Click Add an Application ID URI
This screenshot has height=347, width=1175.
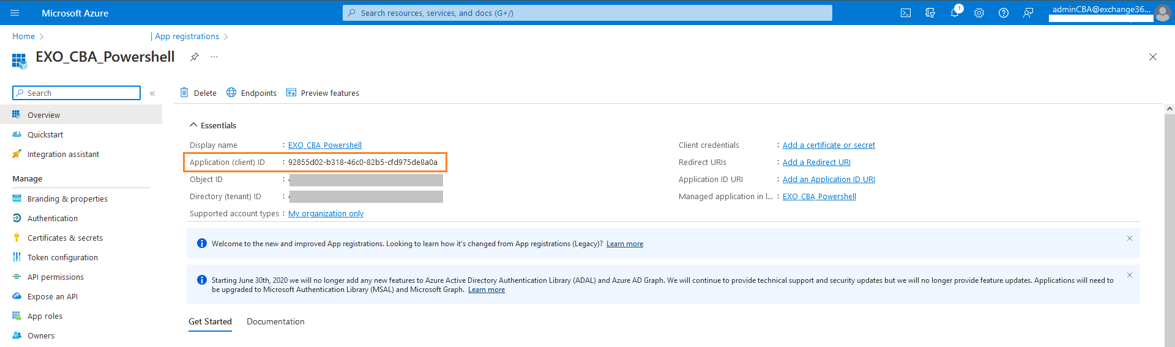[x=829, y=180]
